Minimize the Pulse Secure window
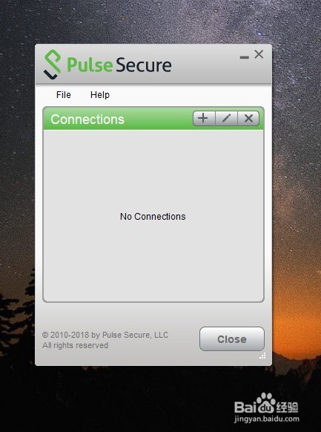Image resolution: width=321 pixels, height=432 pixels. [x=244, y=57]
